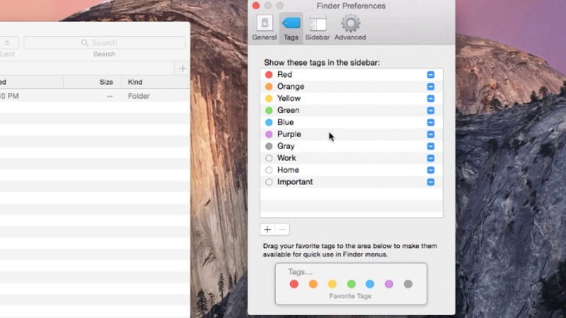
Task: Click the empty circle beside Work tag
Action: pos(269,158)
